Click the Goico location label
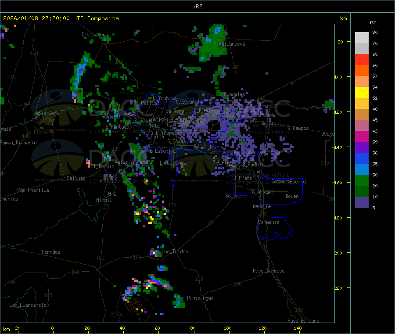395x334 pixels. [x=268, y=123]
